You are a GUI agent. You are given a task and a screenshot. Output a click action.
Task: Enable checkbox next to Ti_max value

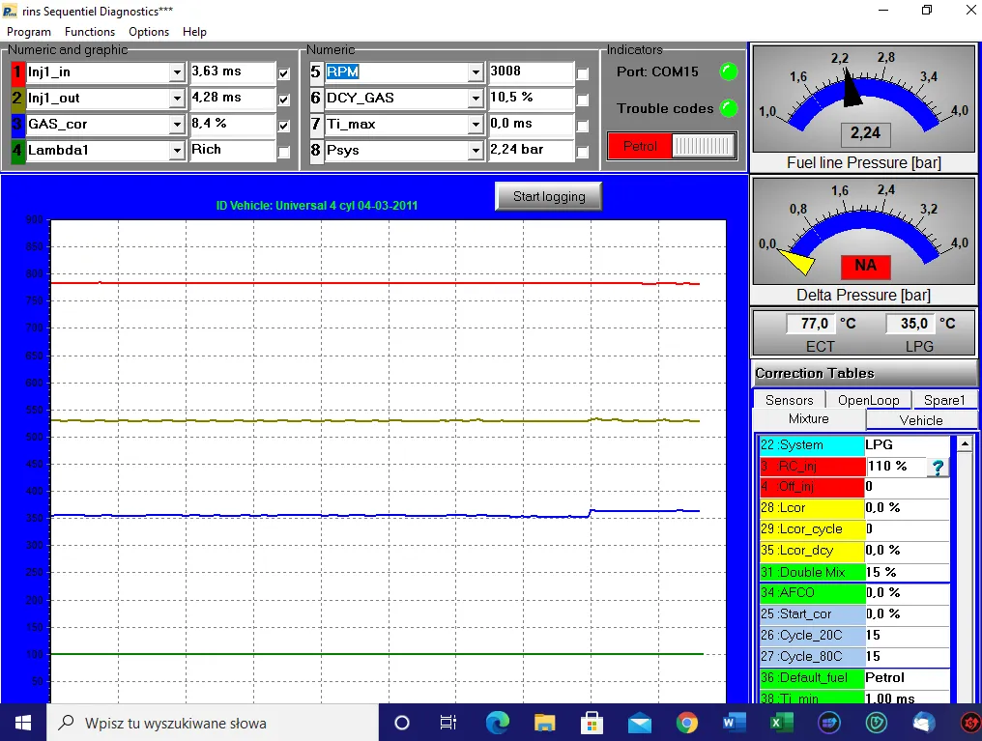[x=583, y=126]
